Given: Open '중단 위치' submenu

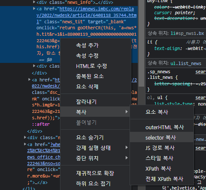Looking at the screenshot, I should pyautogui.click(x=95, y=158).
